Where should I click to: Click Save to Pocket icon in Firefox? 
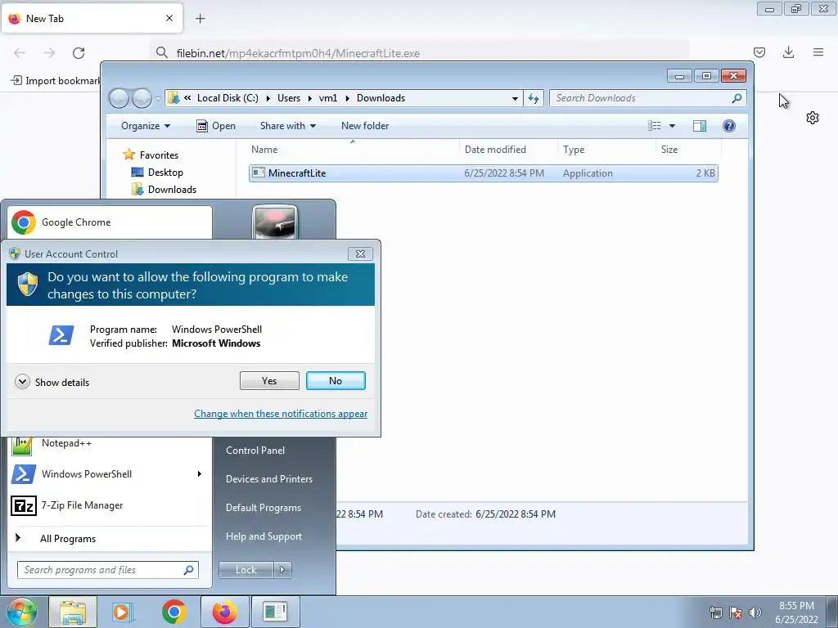point(759,52)
